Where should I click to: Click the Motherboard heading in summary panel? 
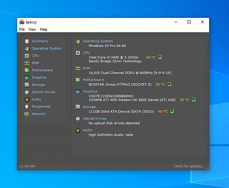point(93,80)
